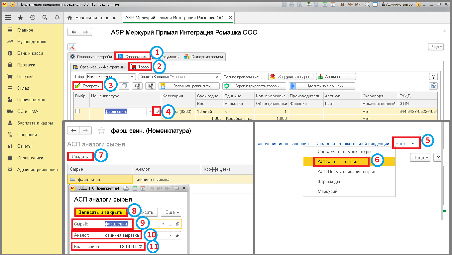Open calendar icon in АСП dialog title bar
The width and height of the screenshot is (452, 255).
(x=142, y=188)
